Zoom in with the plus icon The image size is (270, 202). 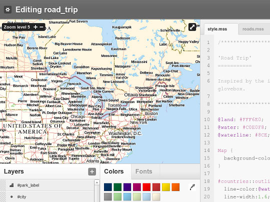(x=35, y=27)
